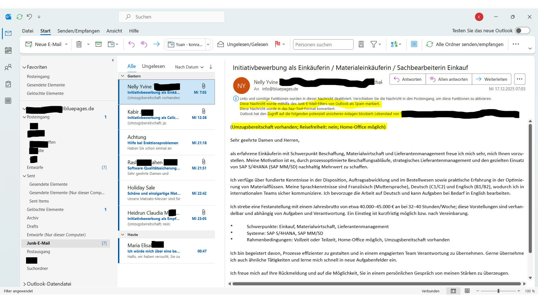
Task: Click the zoom slider in status bar
Action: tap(498, 291)
